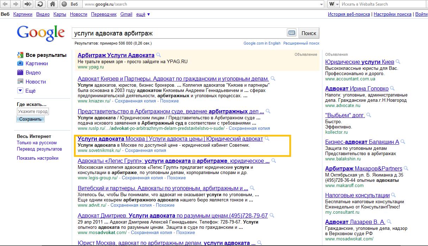Open Адвокат Дмитриев result title

pyautogui.click(x=173, y=215)
